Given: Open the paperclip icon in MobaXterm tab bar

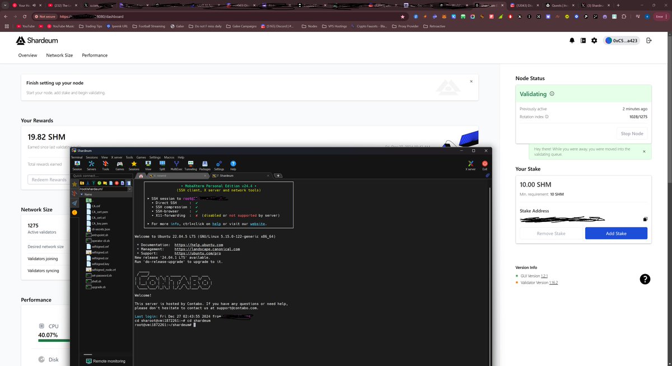Looking at the screenshot, I should click(487, 175).
